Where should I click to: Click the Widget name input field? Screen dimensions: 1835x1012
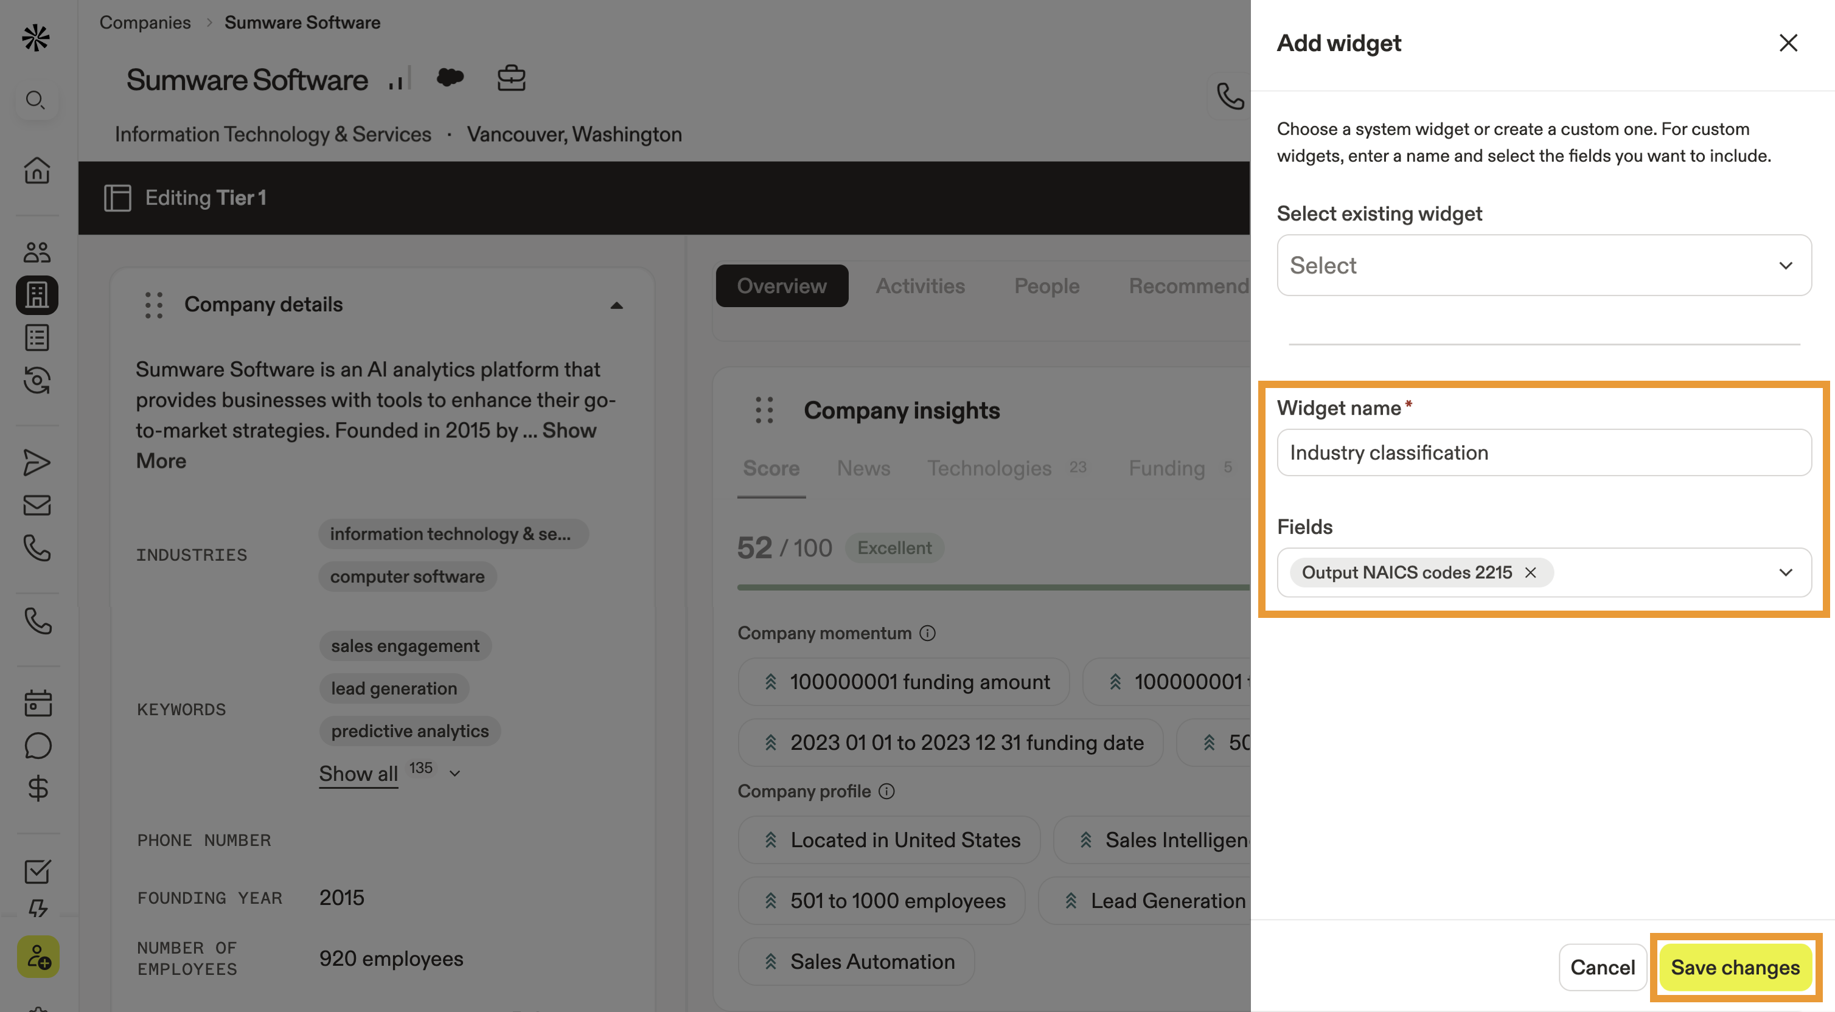point(1544,452)
